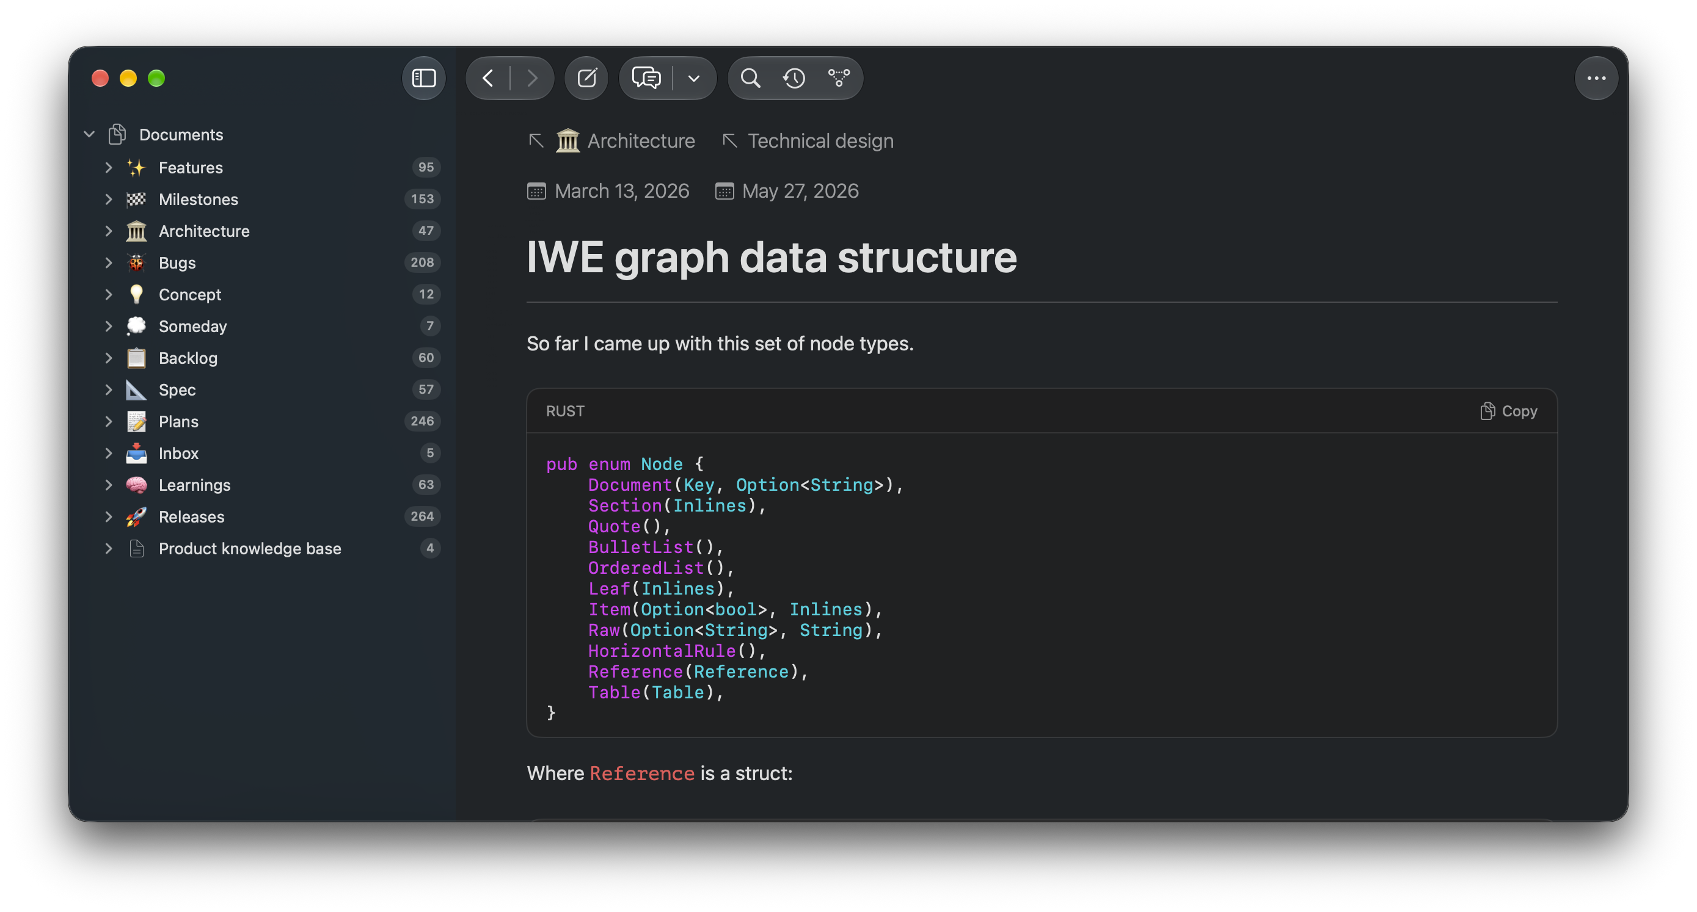This screenshot has height=912, width=1697.
Task: Click the Releases count badge 264
Action: point(422,516)
